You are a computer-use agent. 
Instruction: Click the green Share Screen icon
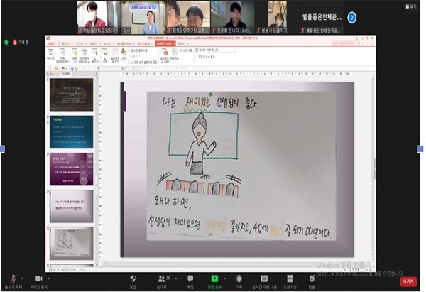pos(214,279)
